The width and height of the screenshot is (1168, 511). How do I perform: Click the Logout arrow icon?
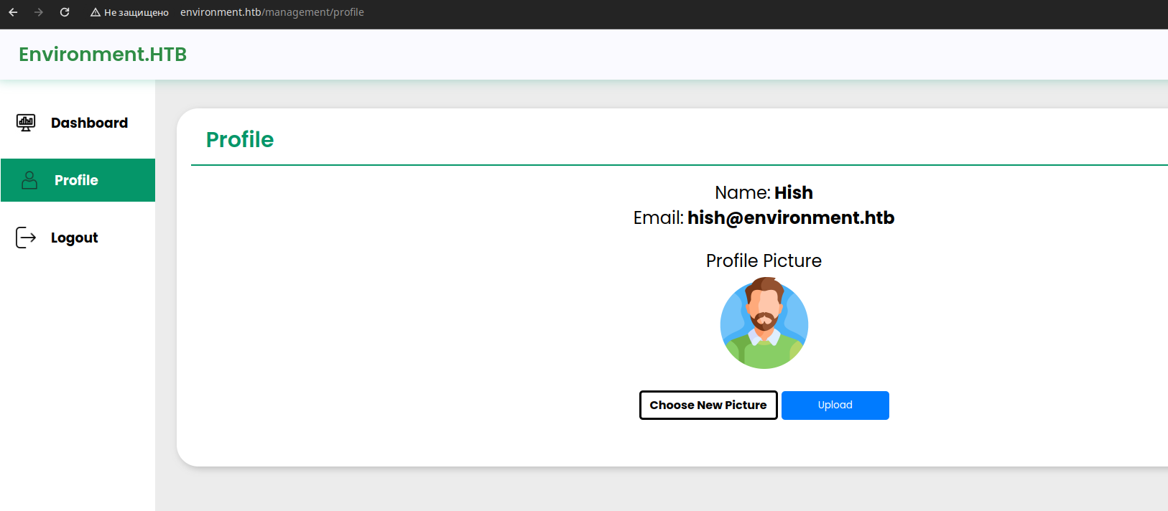point(26,238)
